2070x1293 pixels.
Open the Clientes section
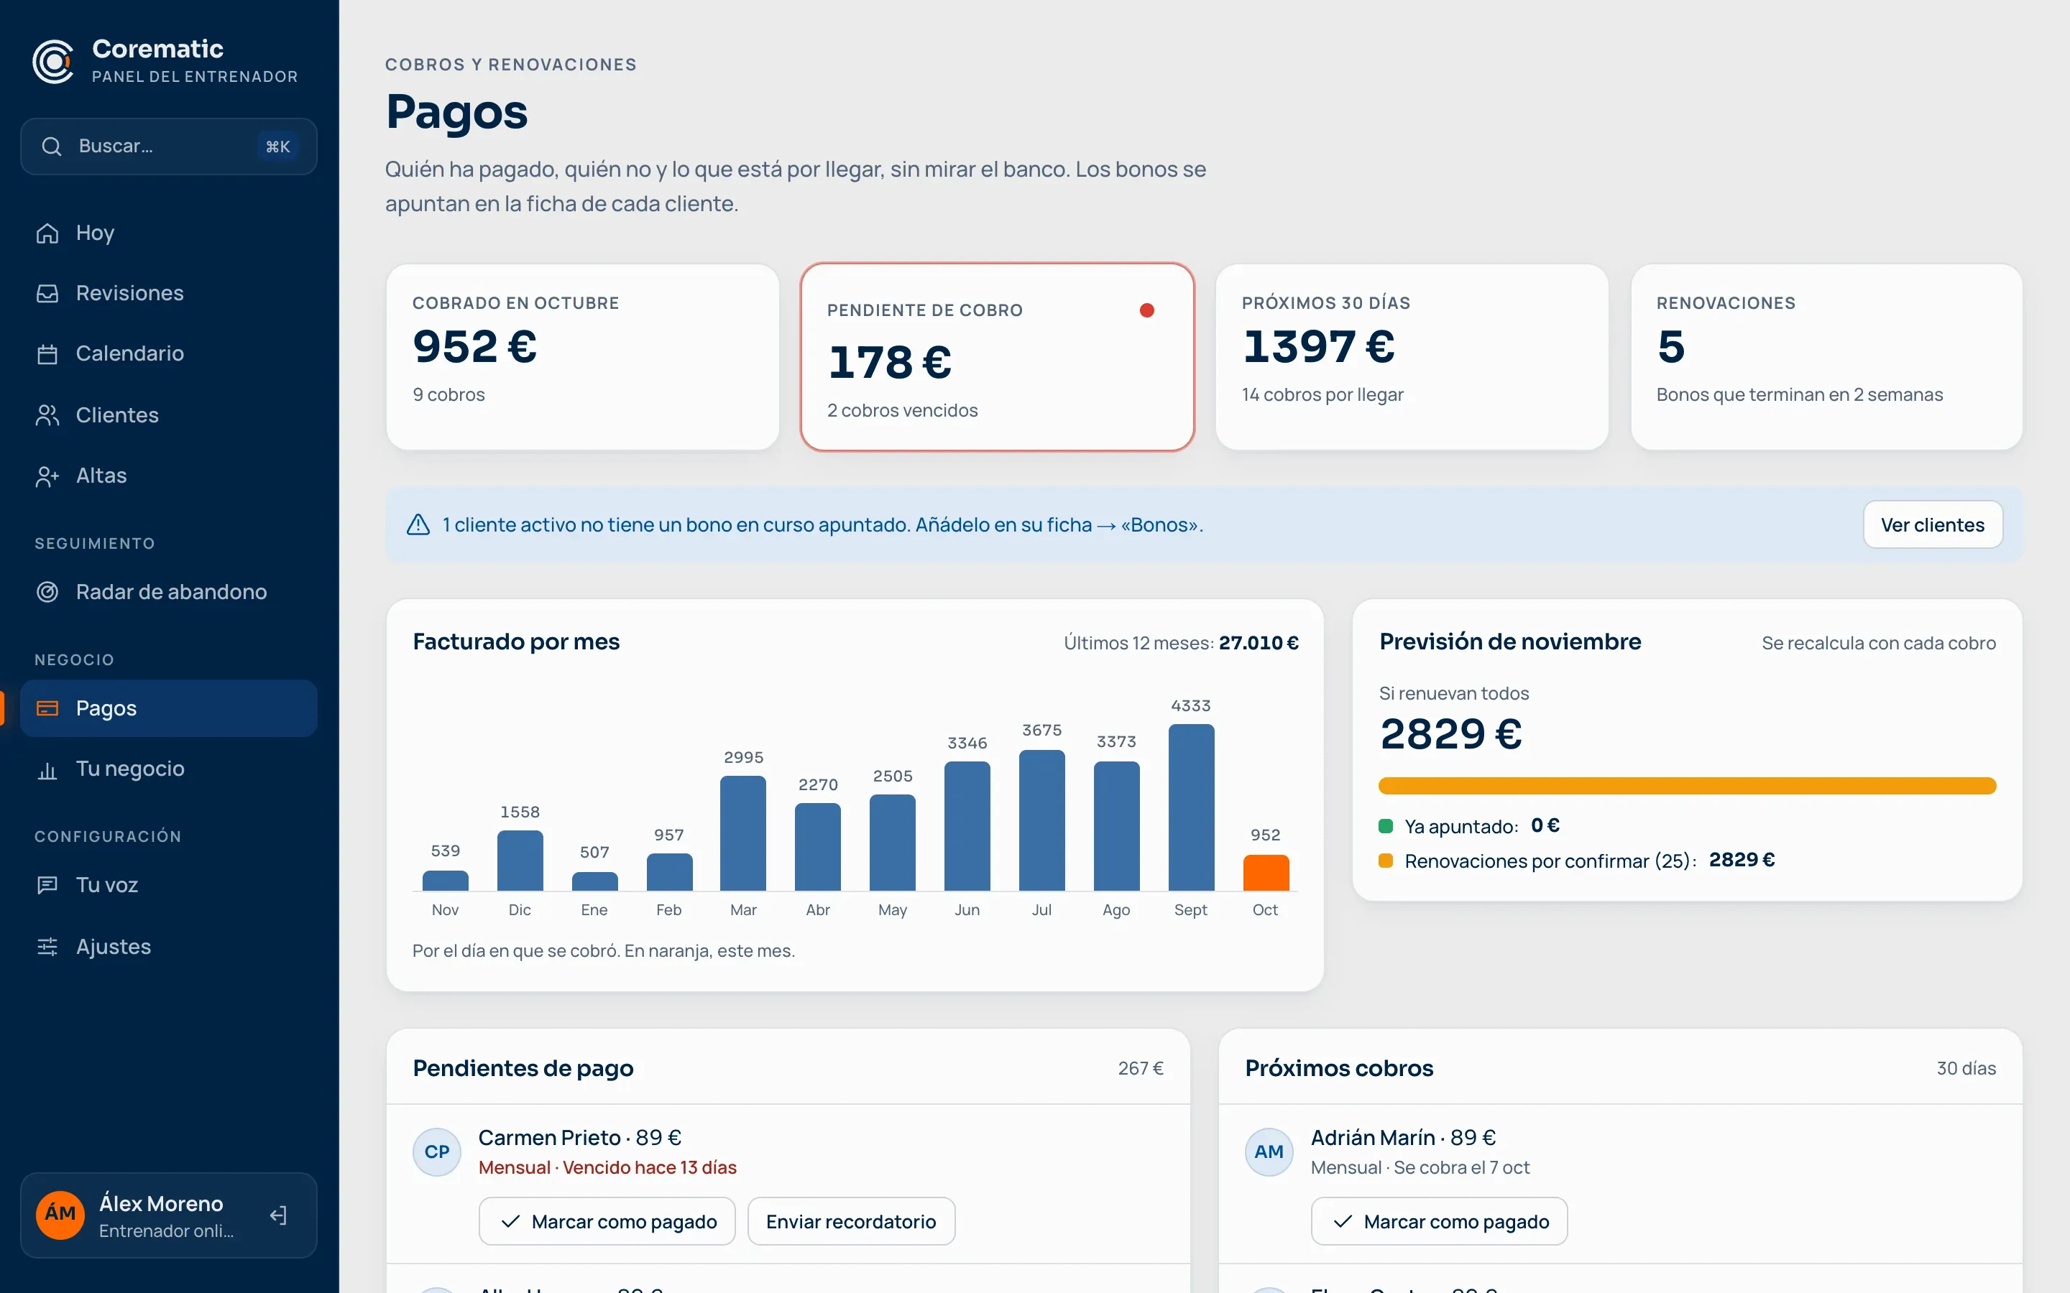[x=168, y=414]
